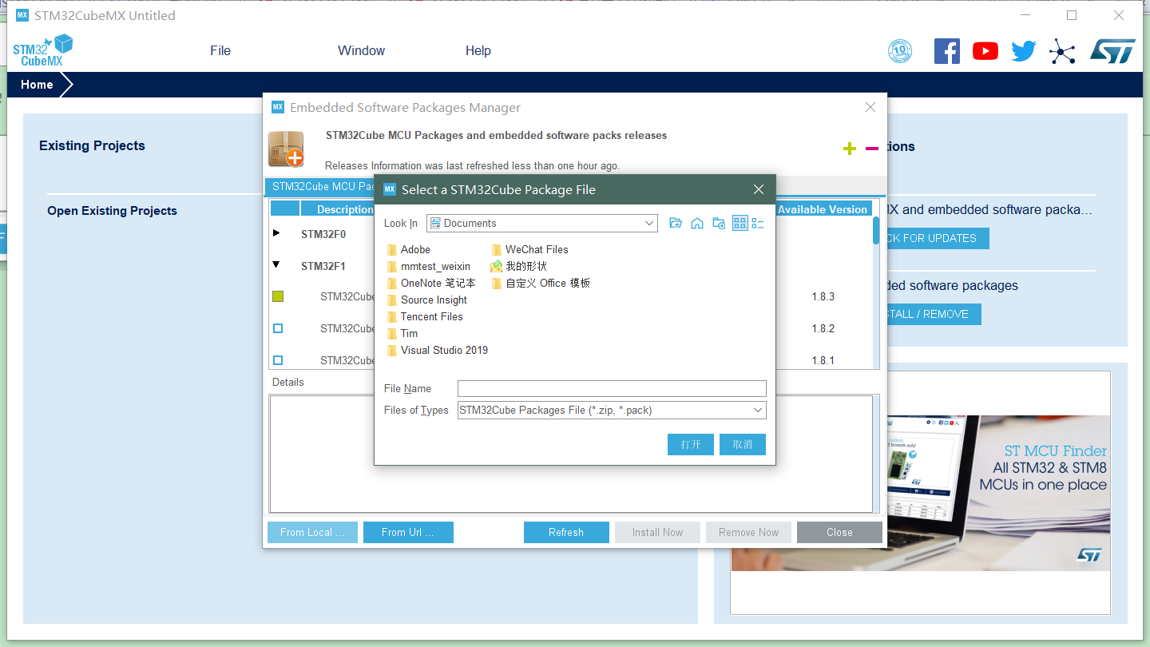Click the ST community network icon
Screen dimensions: 1150x647
[x=1062, y=51]
